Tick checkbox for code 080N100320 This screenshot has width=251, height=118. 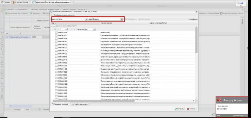point(56,47)
